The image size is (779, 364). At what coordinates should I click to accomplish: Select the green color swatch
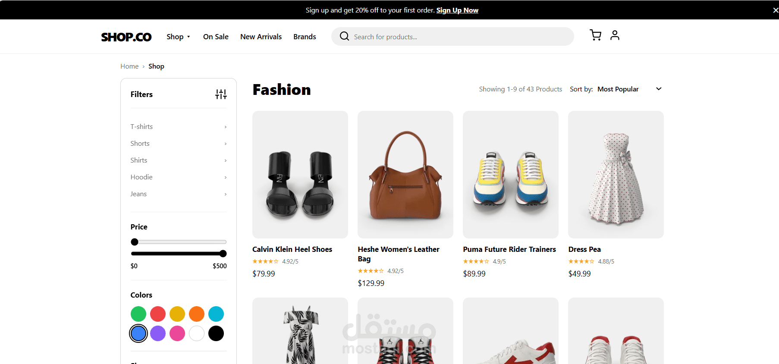[x=138, y=314]
